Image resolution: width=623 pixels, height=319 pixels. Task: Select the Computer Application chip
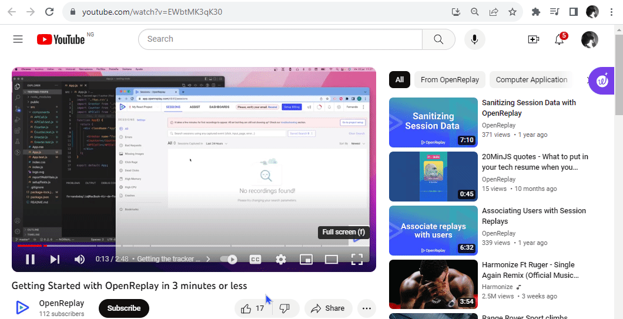pyautogui.click(x=531, y=80)
